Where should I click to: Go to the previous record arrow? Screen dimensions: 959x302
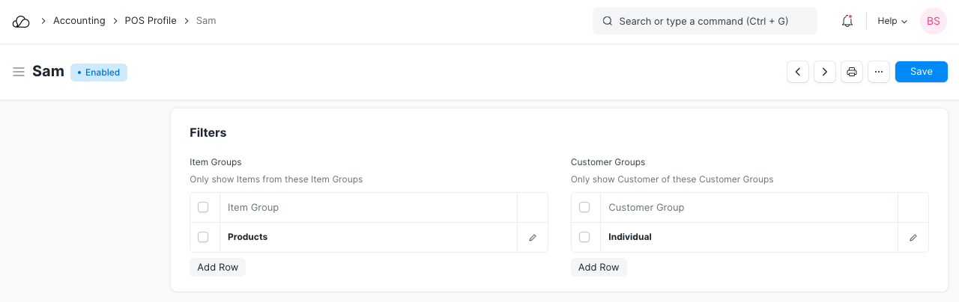(x=798, y=72)
